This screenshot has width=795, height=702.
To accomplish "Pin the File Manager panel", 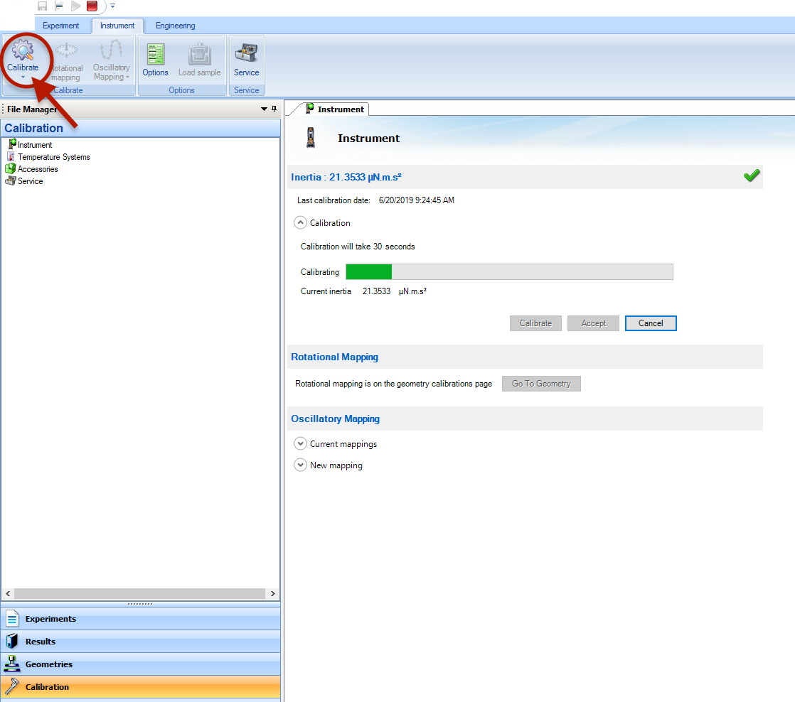I will [x=274, y=109].
